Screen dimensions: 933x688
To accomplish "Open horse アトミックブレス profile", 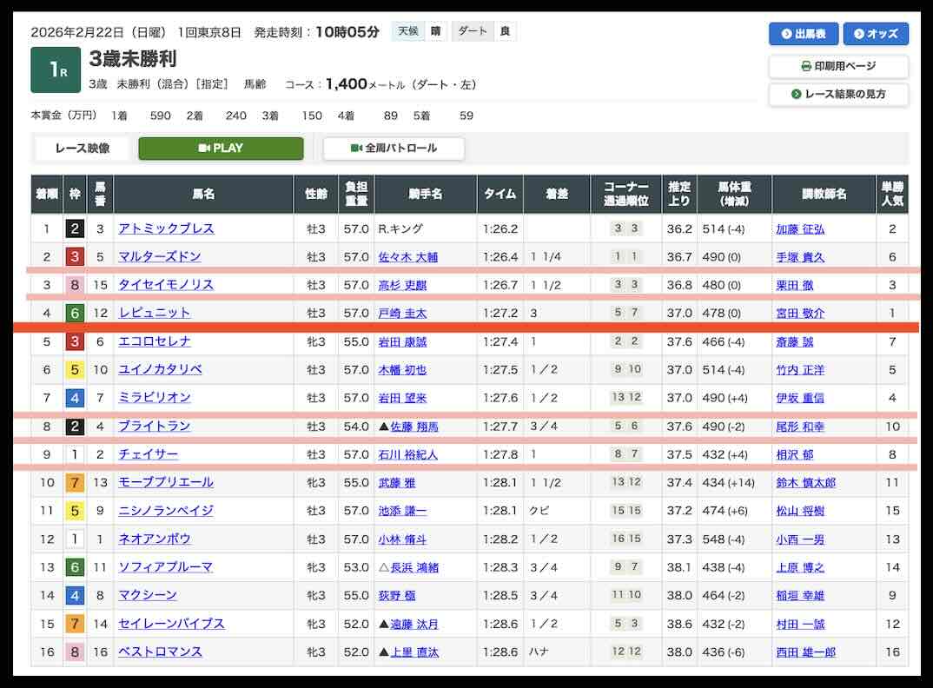I will 166,229.
